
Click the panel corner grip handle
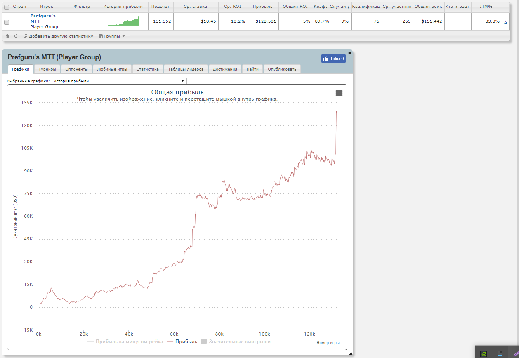351,353
